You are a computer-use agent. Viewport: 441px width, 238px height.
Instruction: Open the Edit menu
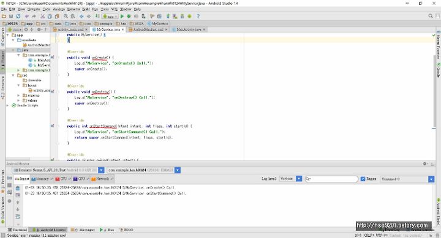point(12,9)
